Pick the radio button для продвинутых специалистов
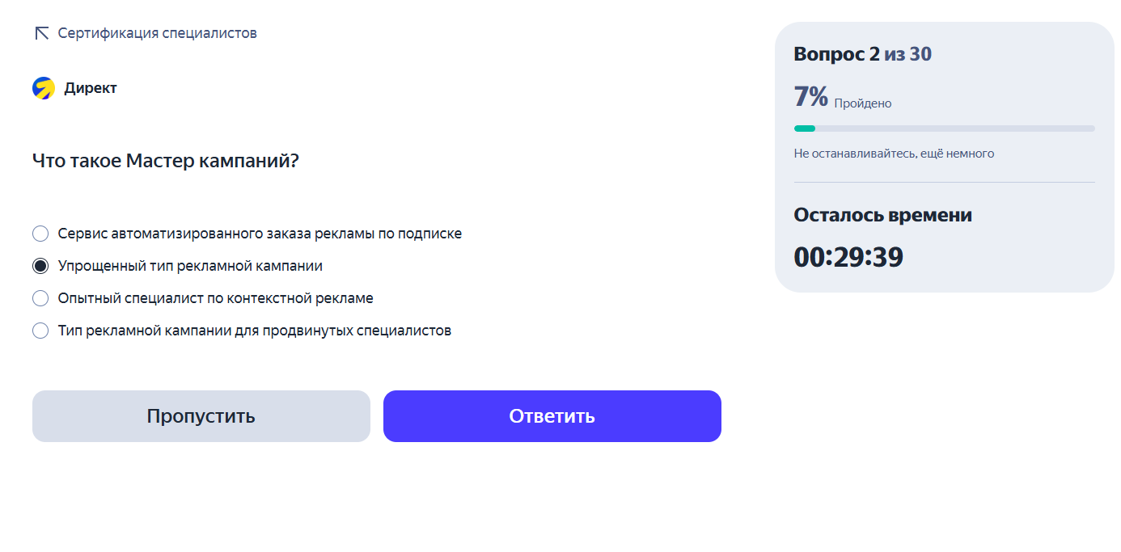Screen dimensions: 1121x552 [x=40, y=331]
